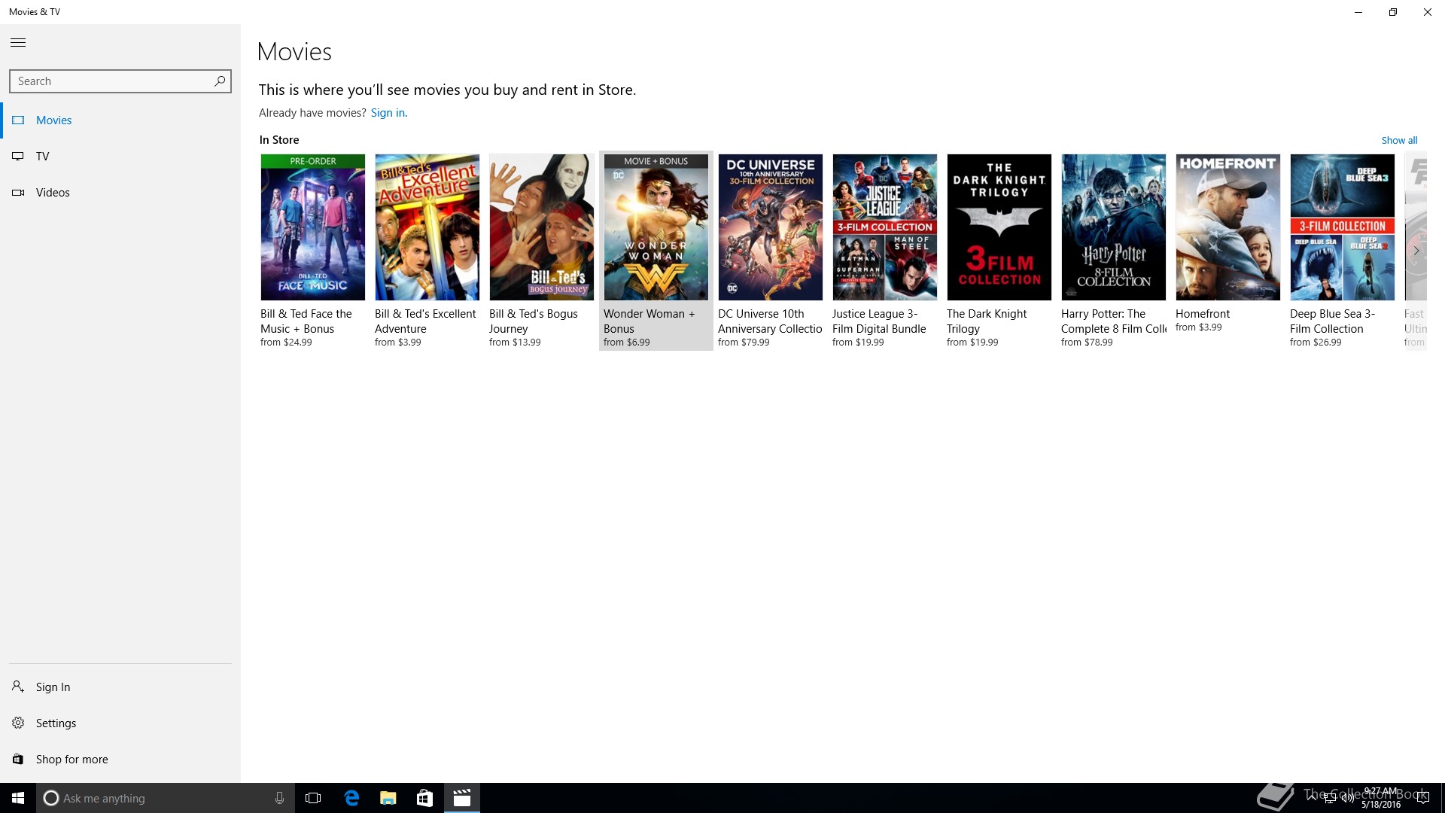1445x813 pixels.
Task: Open the Action Center notification icon
Action: click(x=1423, y=798)
